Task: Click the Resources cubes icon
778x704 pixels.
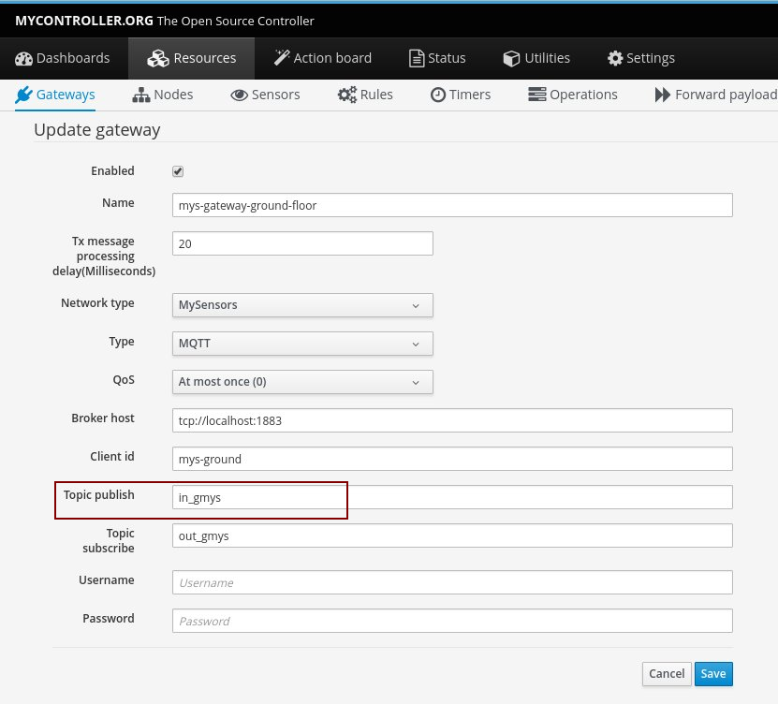Action: click(x=158, y=58)
